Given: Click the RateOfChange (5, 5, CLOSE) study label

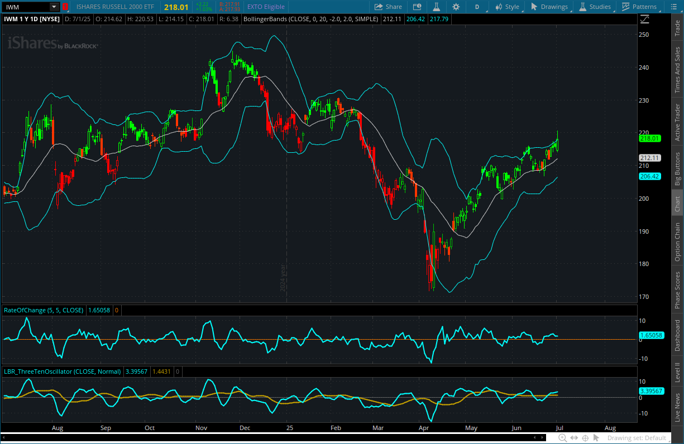Looking at the screenshot, I should (x=44, y=310).
